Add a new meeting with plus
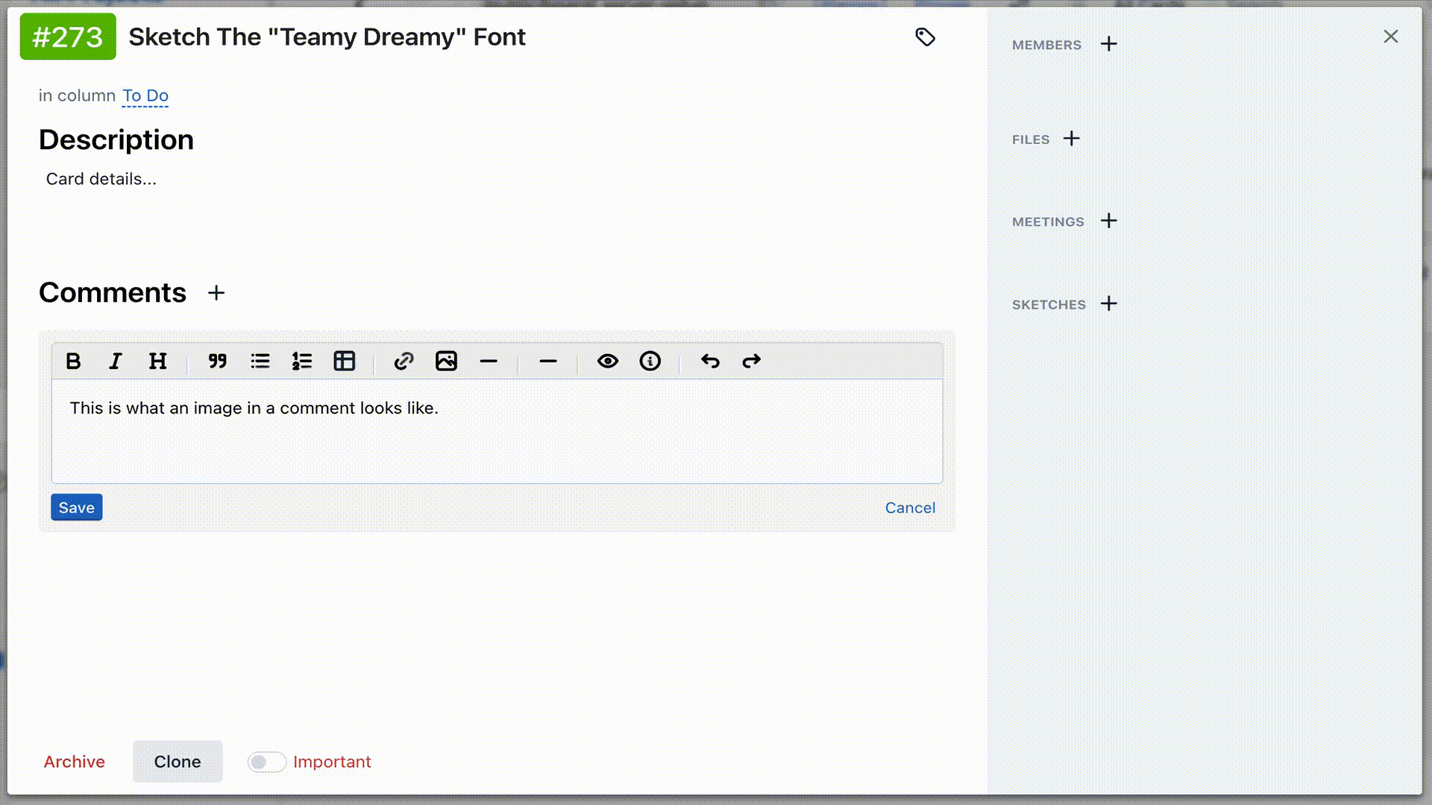Viewport: 1432px width, 805px height. pyautogui.click(x=1109, y=221)
